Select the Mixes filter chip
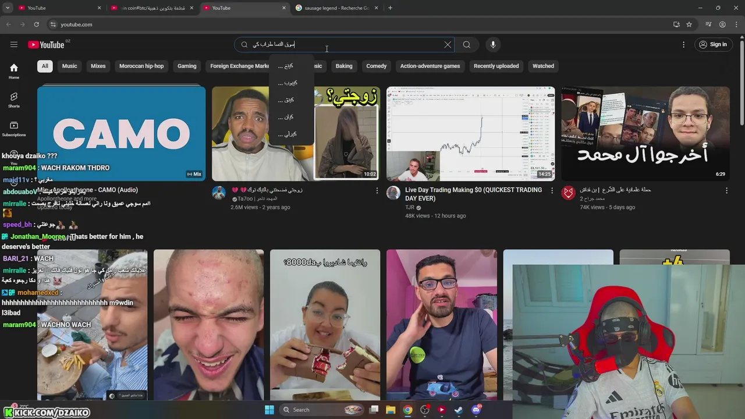The image size is (745, 419). pos(98,66)
